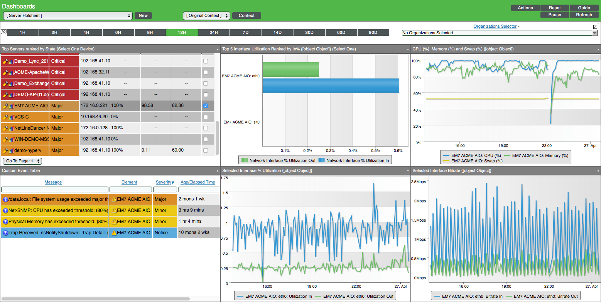Click graph icon beside VCS-C device

pos(11,117)
